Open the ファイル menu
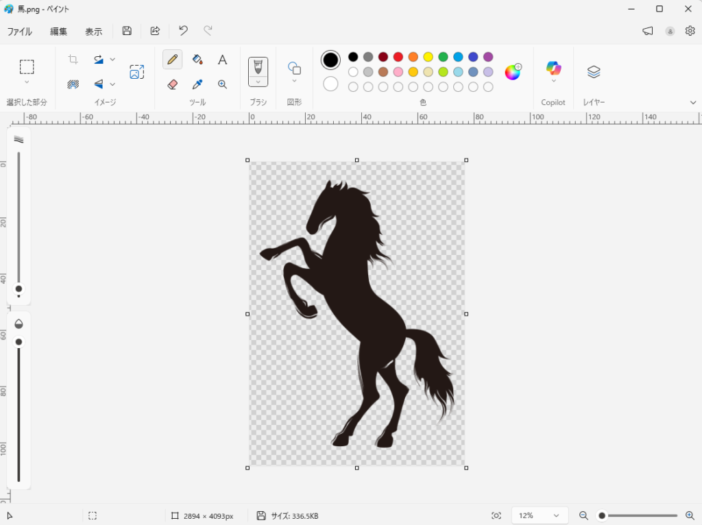Image resolution: width=702 pixels, height=525 pixels. click(x=19, y=31)
